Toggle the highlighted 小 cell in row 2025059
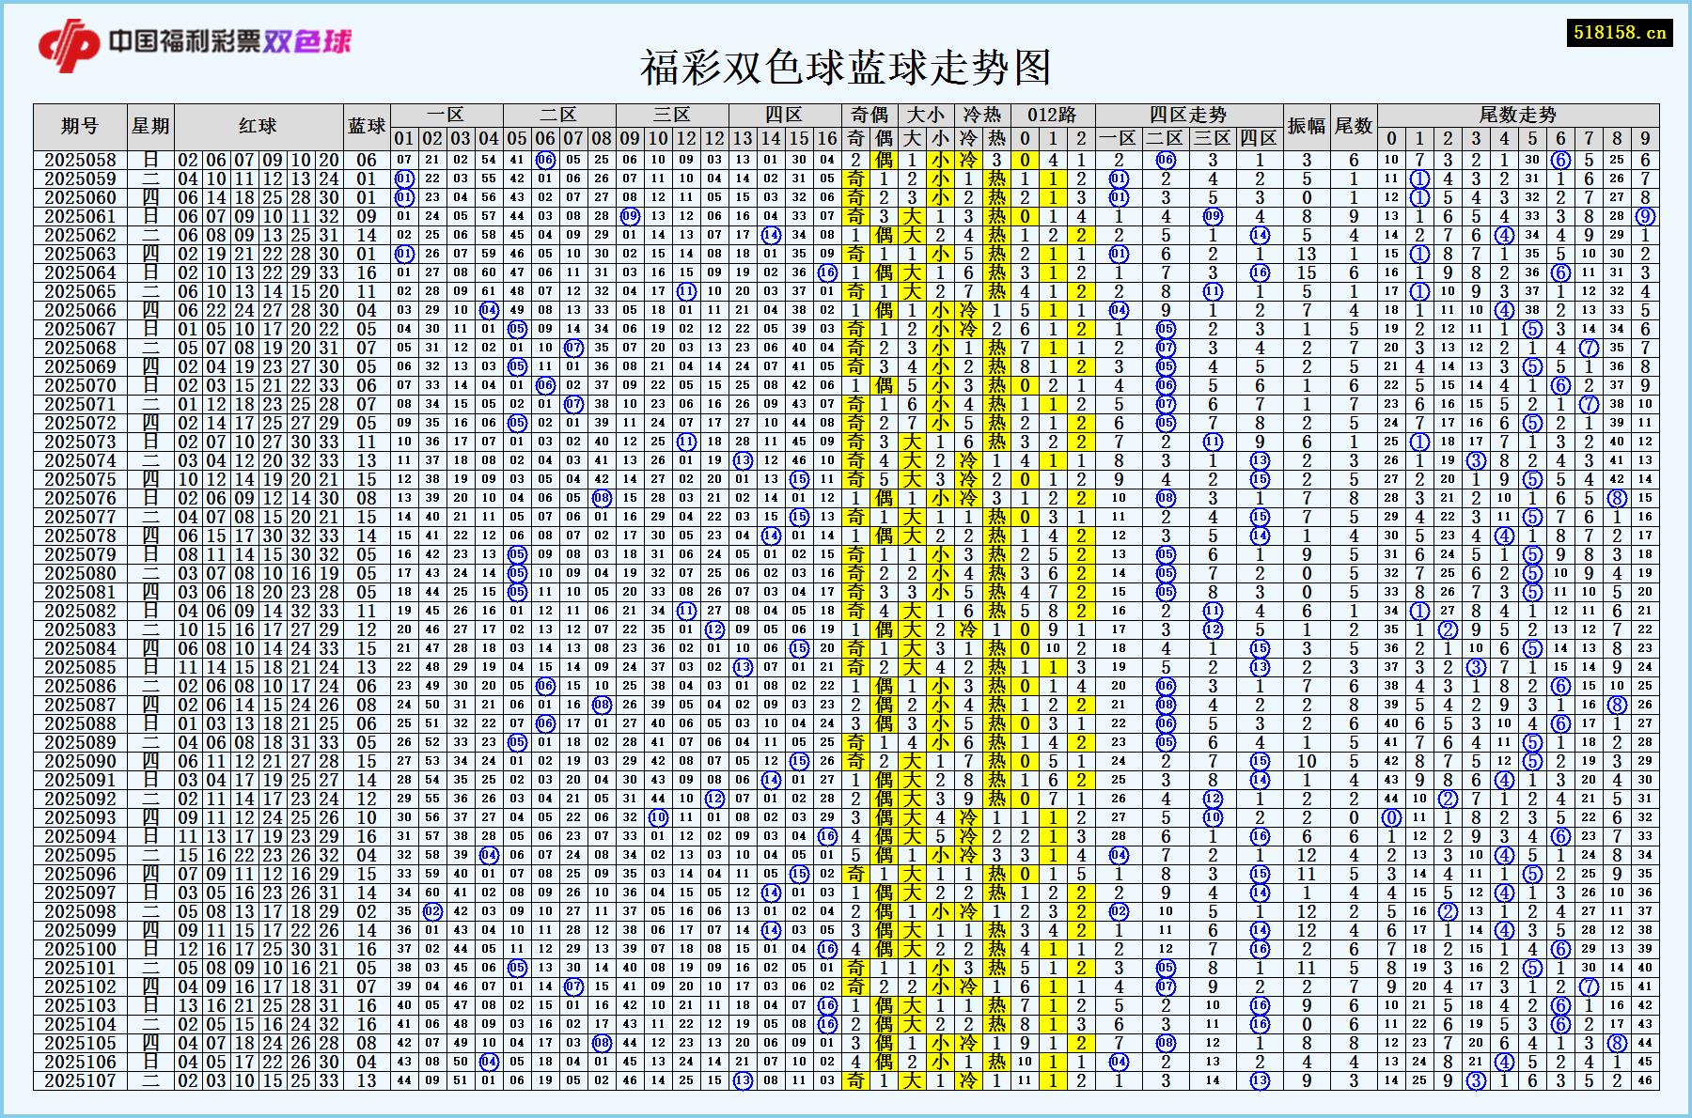The width and height of the screenshot is (1692, 1118). point(938,178)
